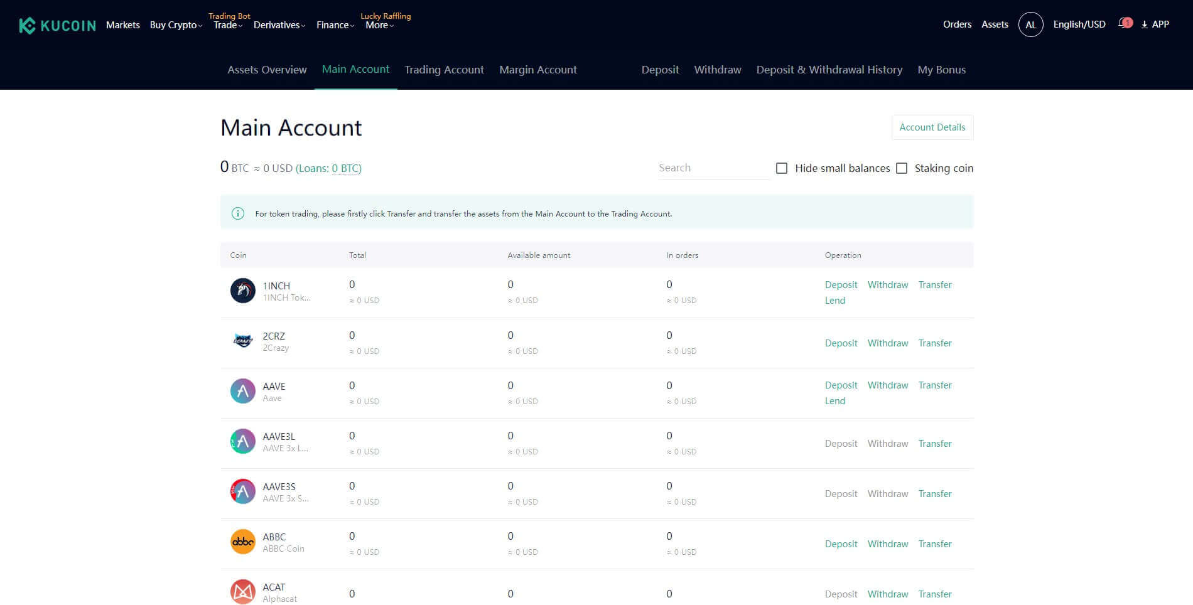Expand the Finance dropdown menu

(335, 25)
